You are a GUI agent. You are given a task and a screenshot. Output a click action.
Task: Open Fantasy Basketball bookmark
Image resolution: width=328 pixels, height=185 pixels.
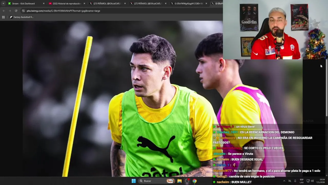point(22,17)
